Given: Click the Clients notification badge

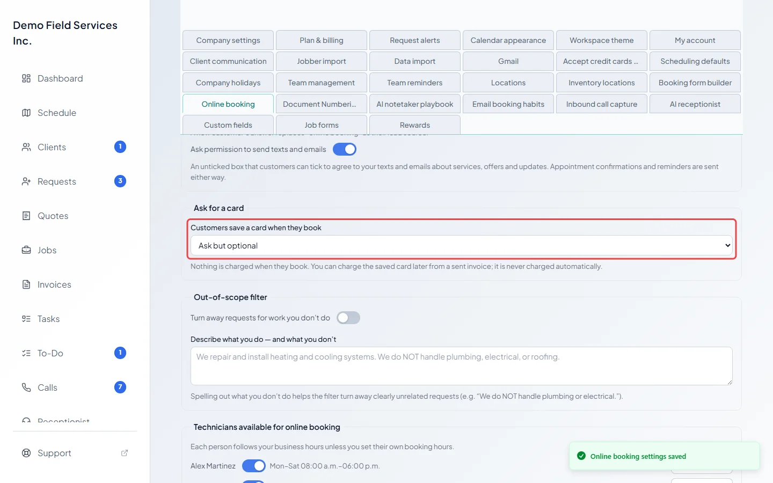Looking at the screenshot, I should point(120,147).
